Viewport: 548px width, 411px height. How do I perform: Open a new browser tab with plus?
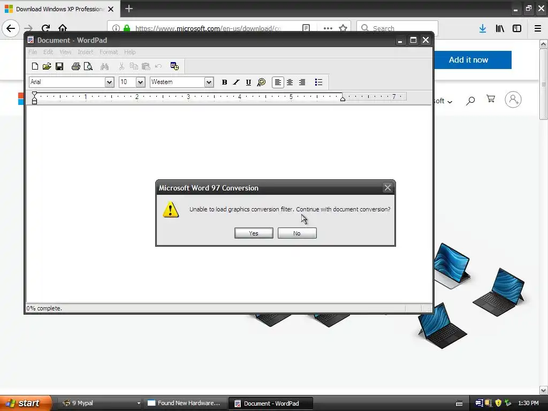[x=129, y=9]
